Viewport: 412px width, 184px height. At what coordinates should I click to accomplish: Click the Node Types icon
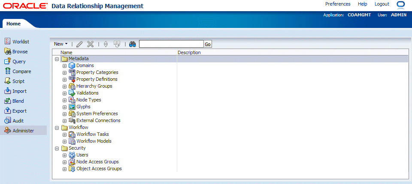tap(72, 100)
